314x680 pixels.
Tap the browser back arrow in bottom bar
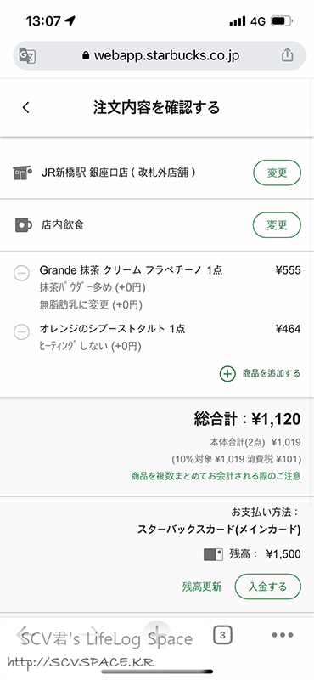point(24,634)
